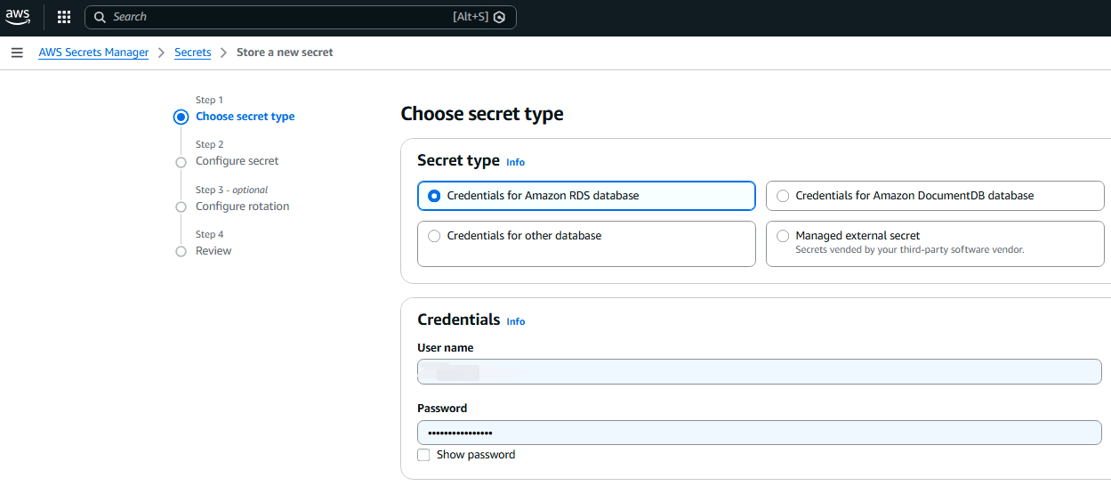The height and width of the screenshot is (486, 1111).
Task: Select Credentials for Amazon DocumentDB database
Action: (783, 196)
